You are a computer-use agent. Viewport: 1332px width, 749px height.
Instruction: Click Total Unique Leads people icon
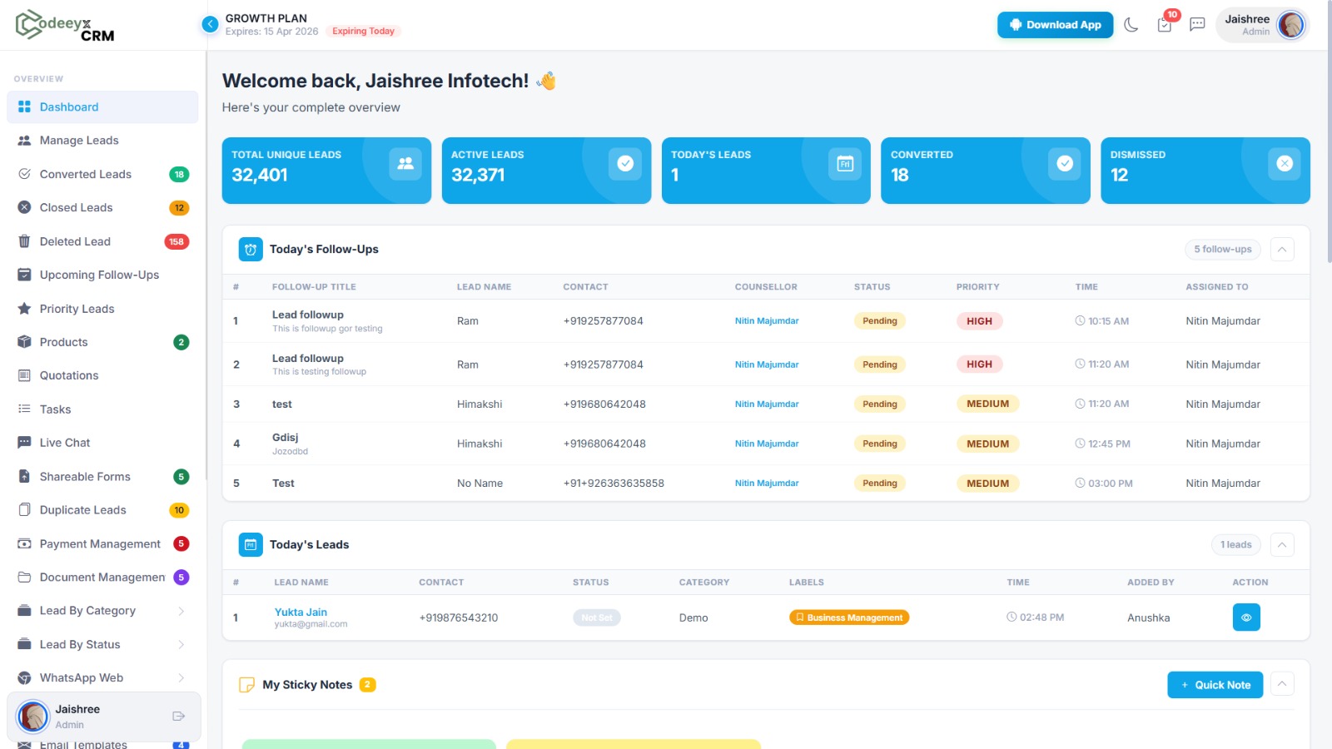pos(405,164)
